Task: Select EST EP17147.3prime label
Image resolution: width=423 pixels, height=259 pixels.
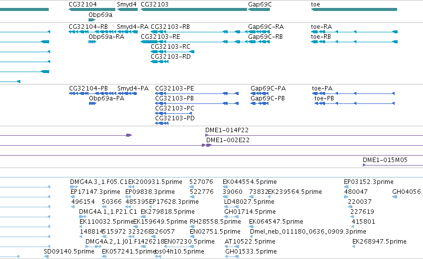Action: coord(95,192)
